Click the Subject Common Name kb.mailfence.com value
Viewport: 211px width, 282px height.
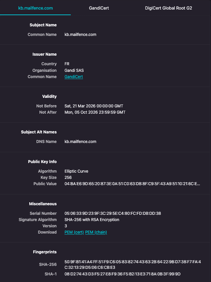[x=80, y=35]
